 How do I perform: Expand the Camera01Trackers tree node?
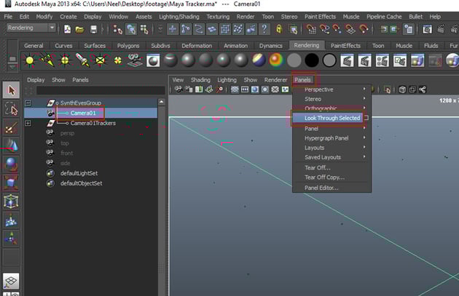coord(28,123)
